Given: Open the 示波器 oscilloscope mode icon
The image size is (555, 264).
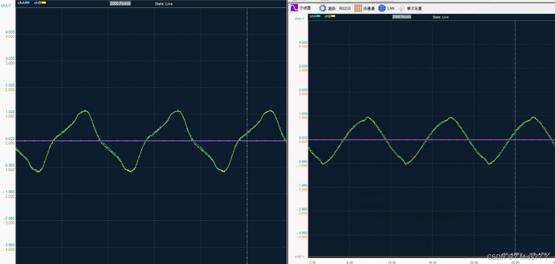Looking at the screenshot, I should pos(295,8).
